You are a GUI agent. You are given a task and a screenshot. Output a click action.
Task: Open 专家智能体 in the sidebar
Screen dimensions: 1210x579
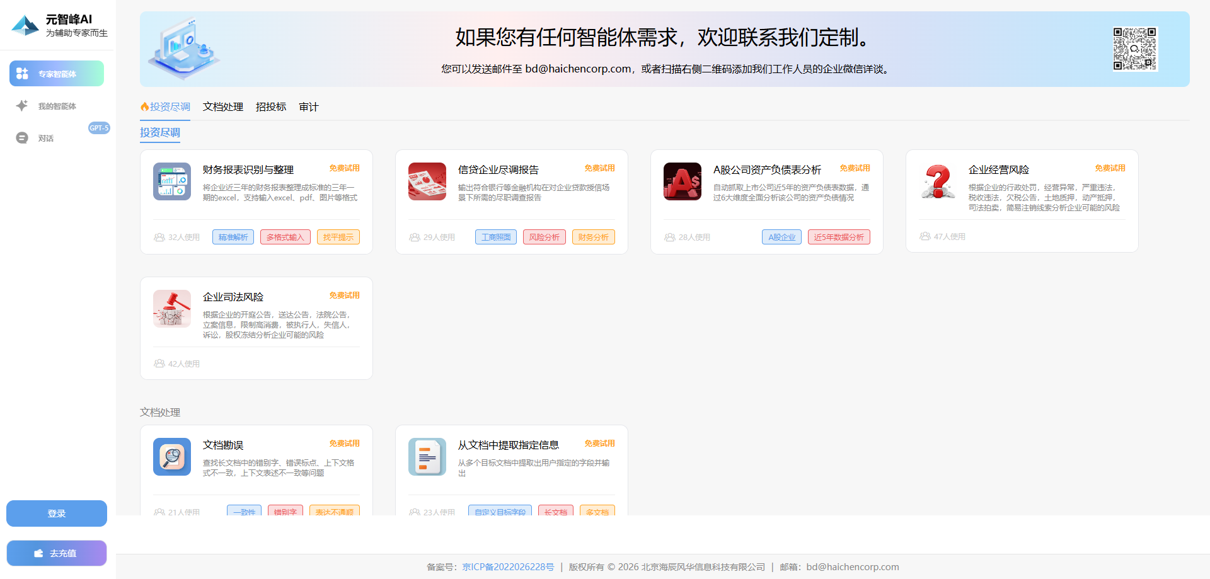coord(57,74)
